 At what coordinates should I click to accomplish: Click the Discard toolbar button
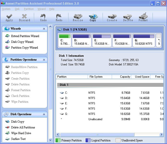coord(24,17)
